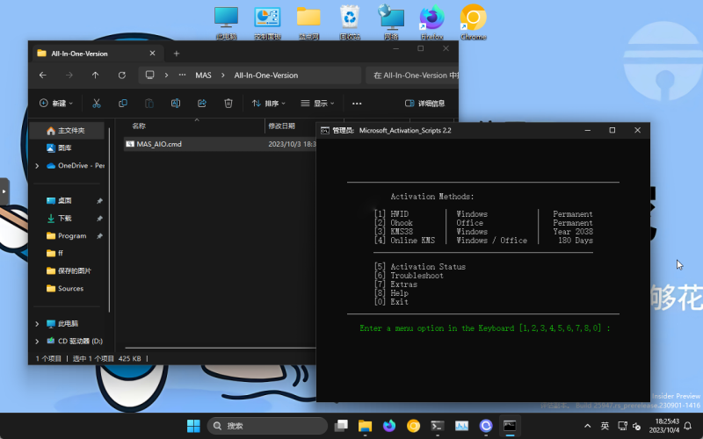Open File Explorer from the taskbar
The image size is (703, 439).
[365, 426]
